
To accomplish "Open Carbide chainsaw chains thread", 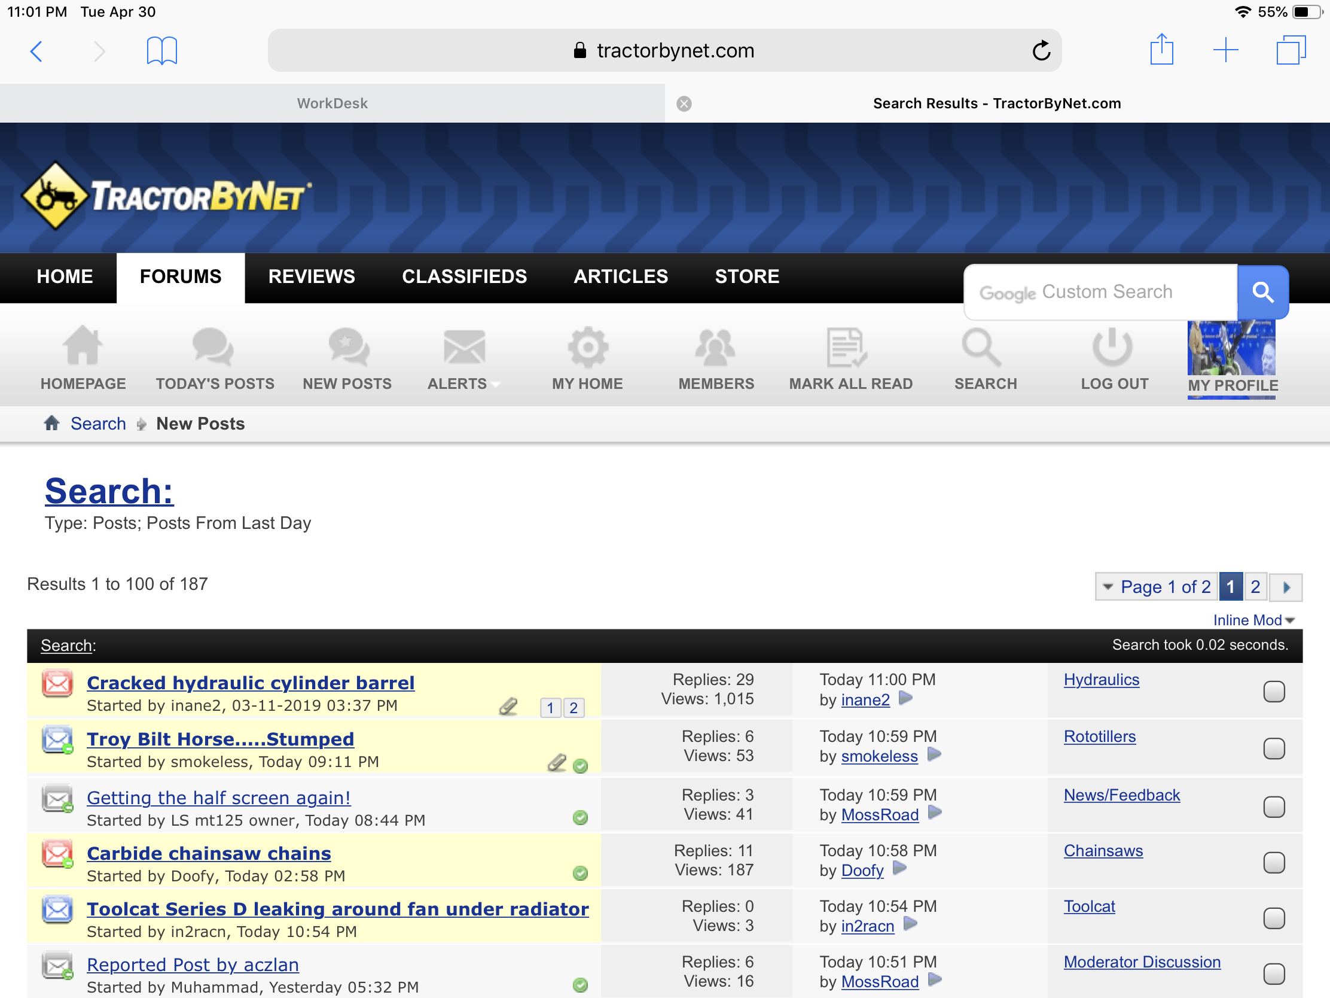I will (209, 854).
